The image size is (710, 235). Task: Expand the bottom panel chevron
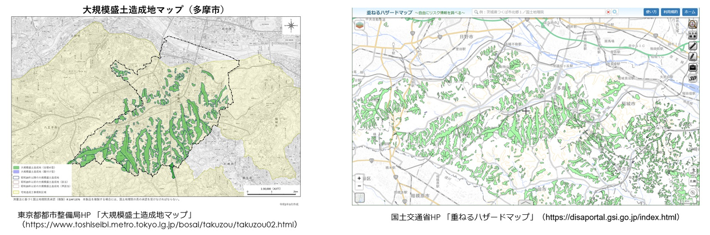pyautogui.click(x=526, y=202)
